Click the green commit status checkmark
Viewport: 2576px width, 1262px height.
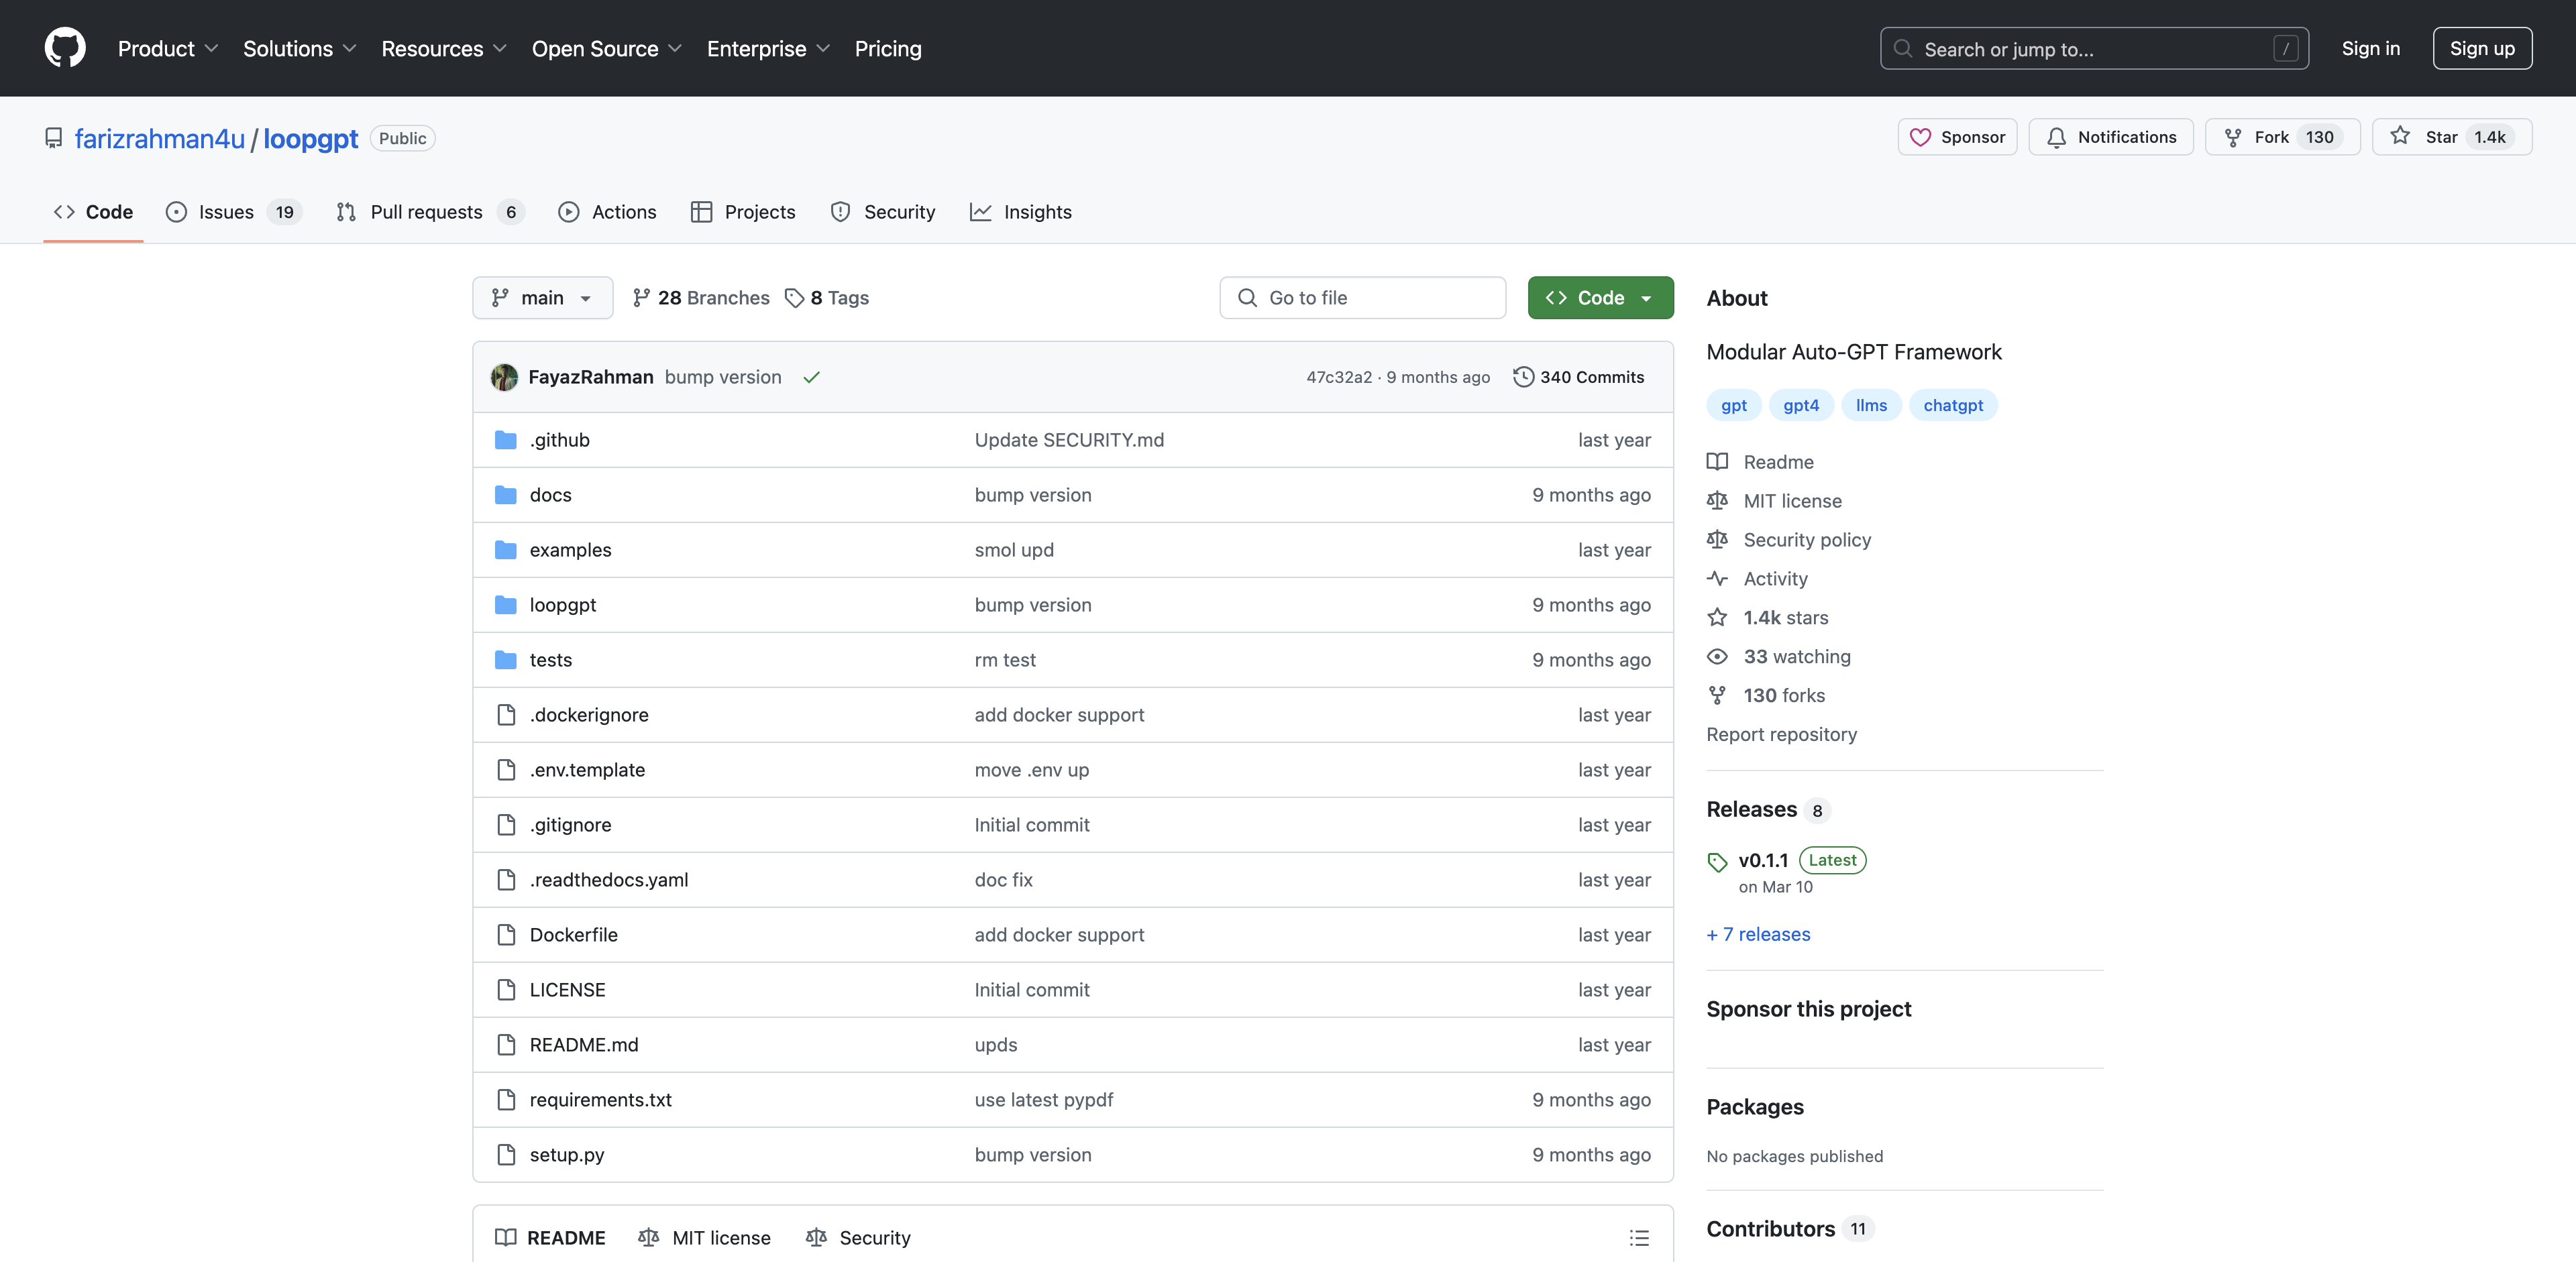(811, 377)
